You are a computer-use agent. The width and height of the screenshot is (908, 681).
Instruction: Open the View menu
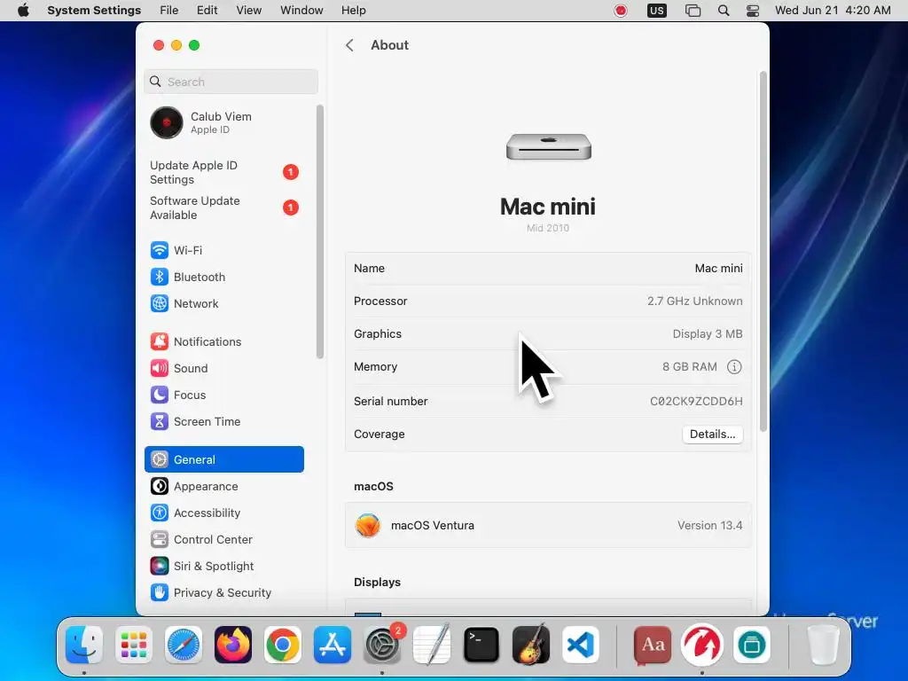(248, 11)
